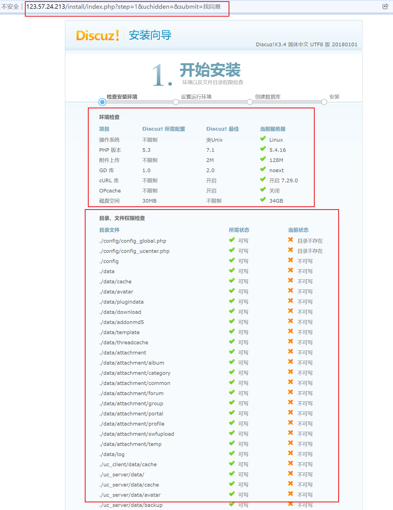Click green checkmark next to PHP 5.4.16
This screenshot has height=510, width=393.
263,149
